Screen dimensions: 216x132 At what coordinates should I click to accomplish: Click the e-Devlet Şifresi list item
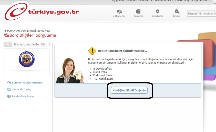[102, 69]
